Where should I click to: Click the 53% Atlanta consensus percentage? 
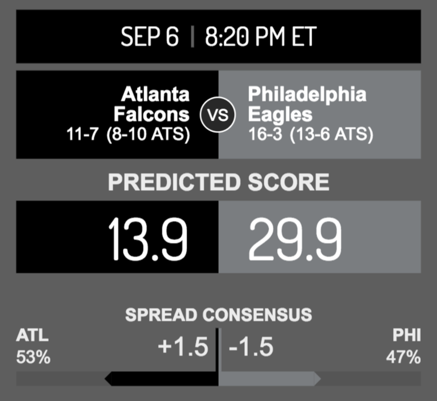click(x=33, y=357)
